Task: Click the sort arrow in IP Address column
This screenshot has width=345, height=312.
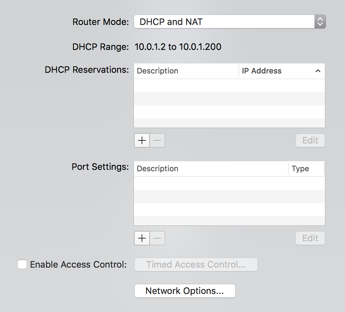Action: (x=318, y=71)
